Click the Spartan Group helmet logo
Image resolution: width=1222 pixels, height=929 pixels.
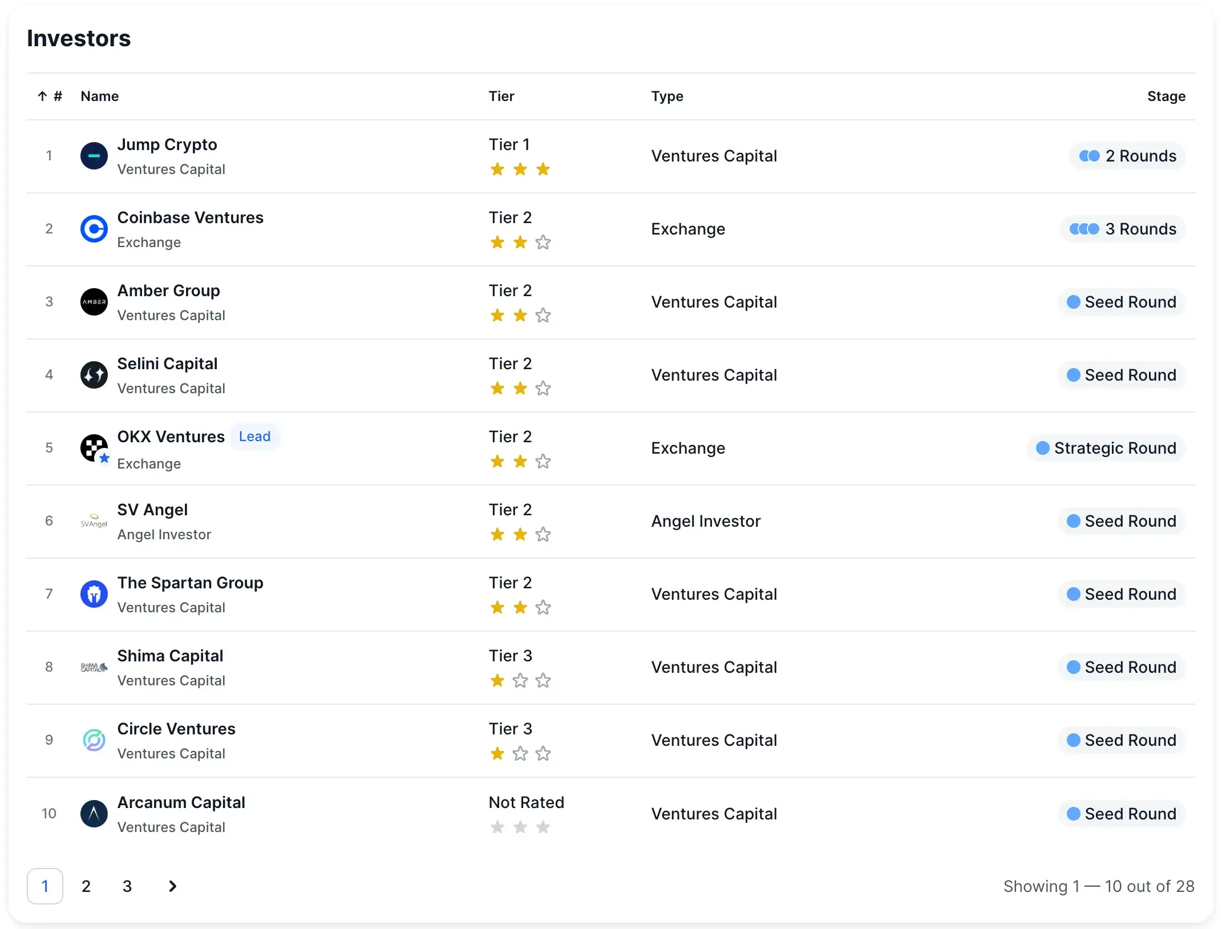tap(94, 594)
